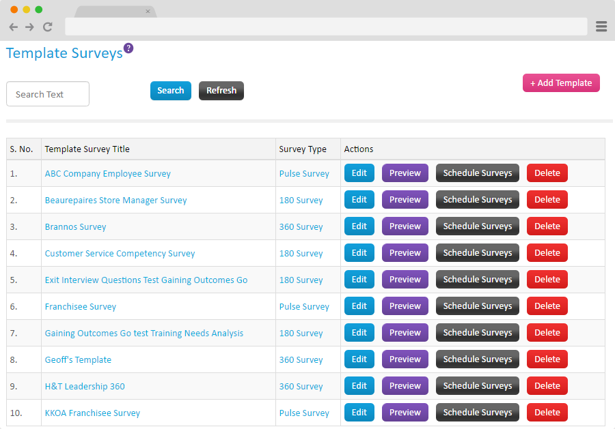Open the browser hamburger menu

(x=601, y=27)
